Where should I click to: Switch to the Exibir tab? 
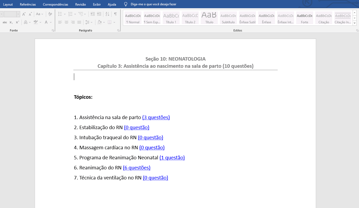coord(97,4)
